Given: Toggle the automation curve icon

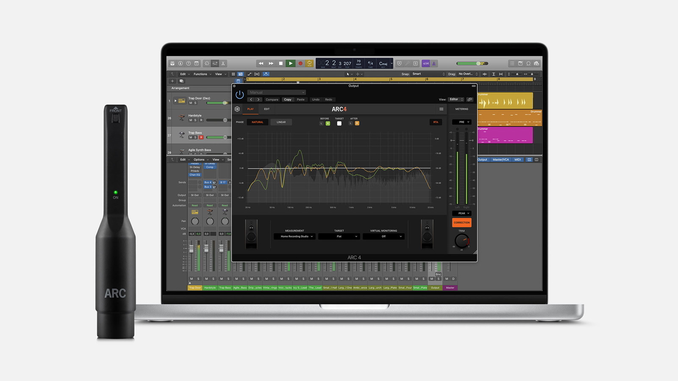Looking at the screenshot, I should [x=249, y=74].
